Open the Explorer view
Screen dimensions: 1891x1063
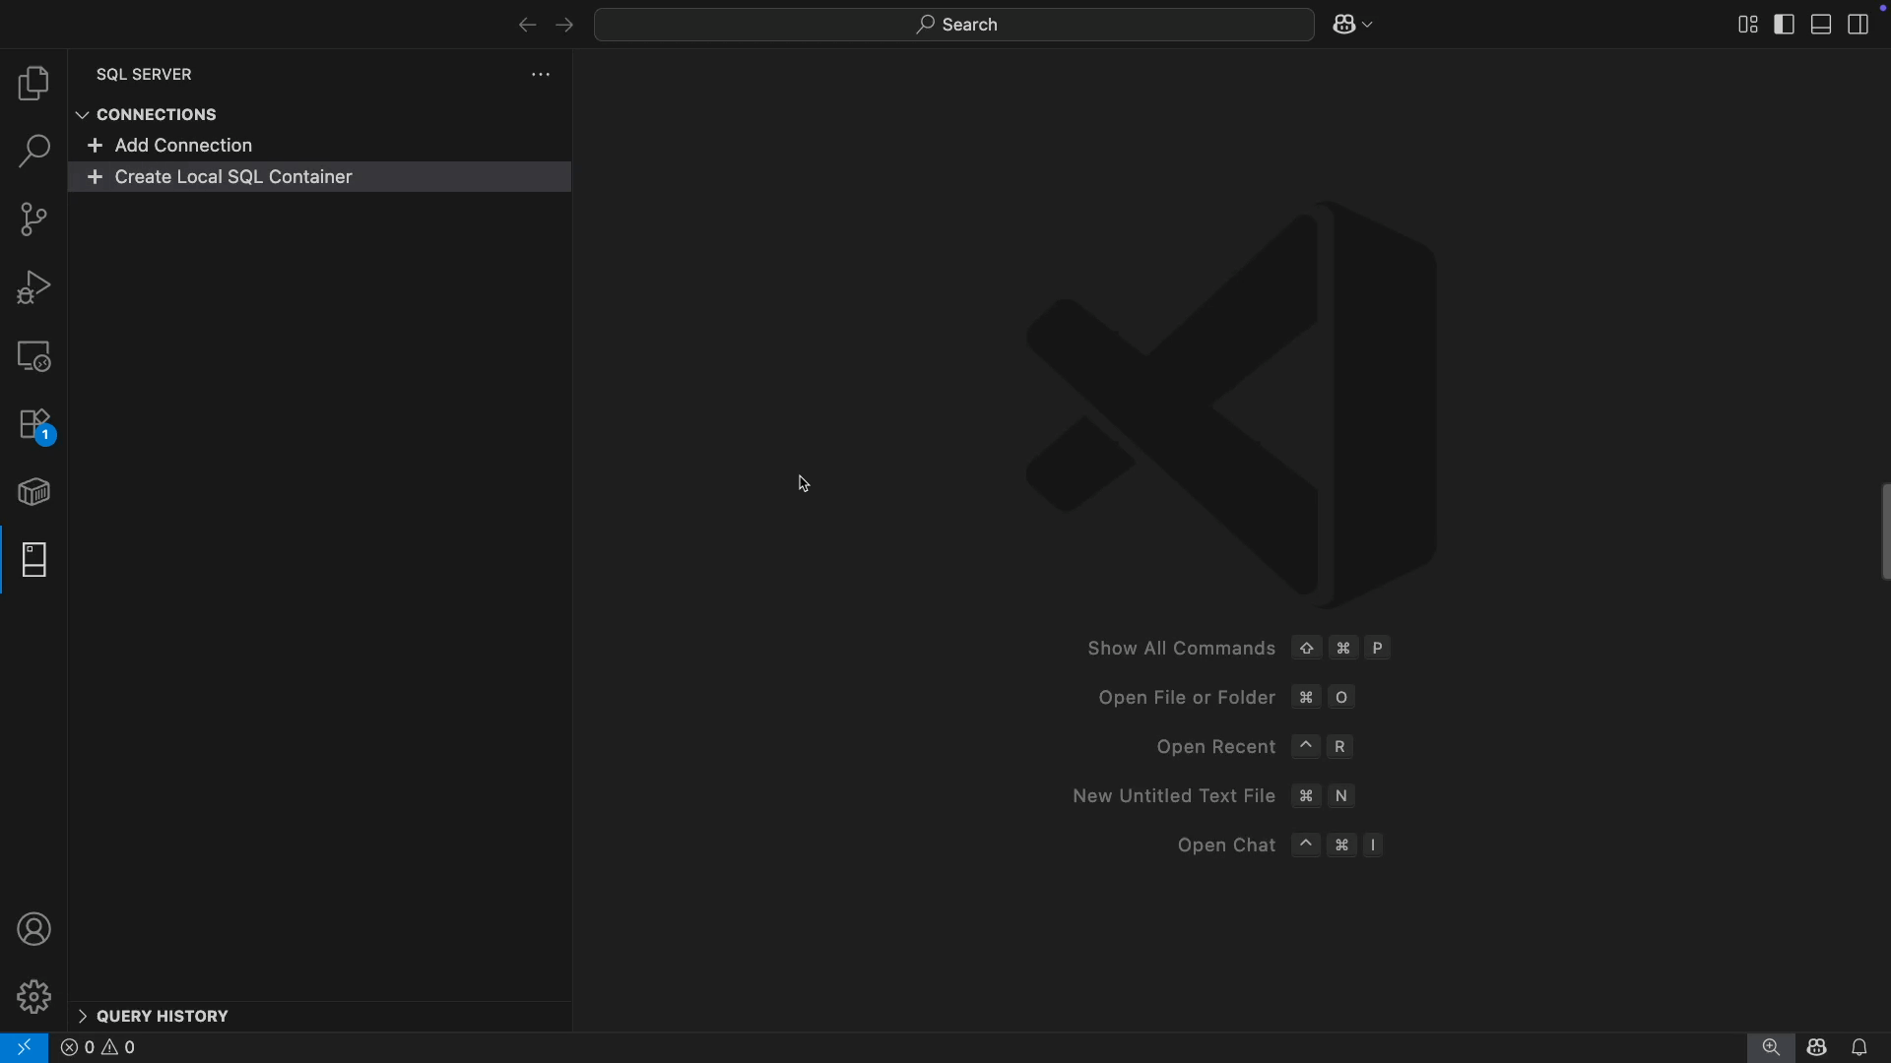coord(33,84)
